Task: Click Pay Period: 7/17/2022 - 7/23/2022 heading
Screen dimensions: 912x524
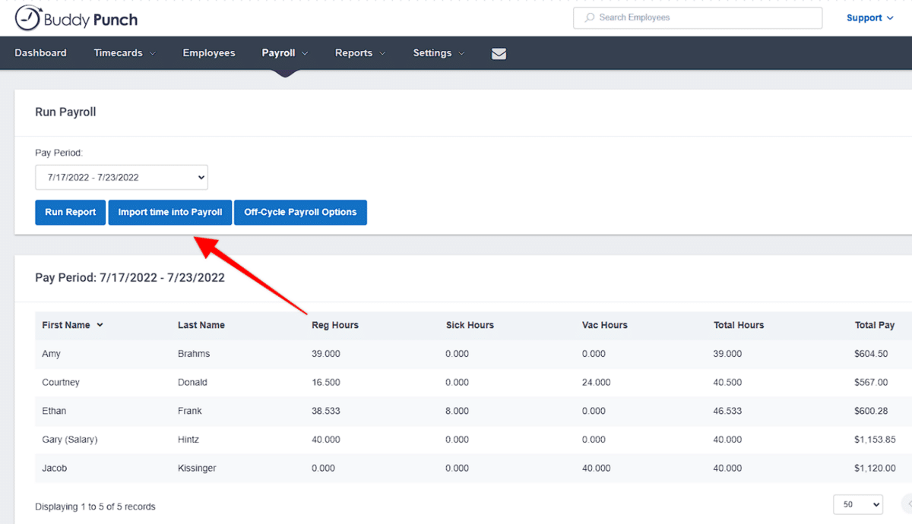Action: pyautogui.click(x=130, y=278)
